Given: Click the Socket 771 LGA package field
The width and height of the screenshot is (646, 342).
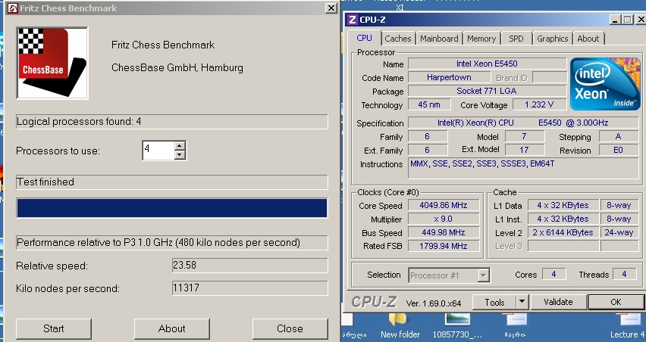Looking at the screenshot, I should coord(487,91).
